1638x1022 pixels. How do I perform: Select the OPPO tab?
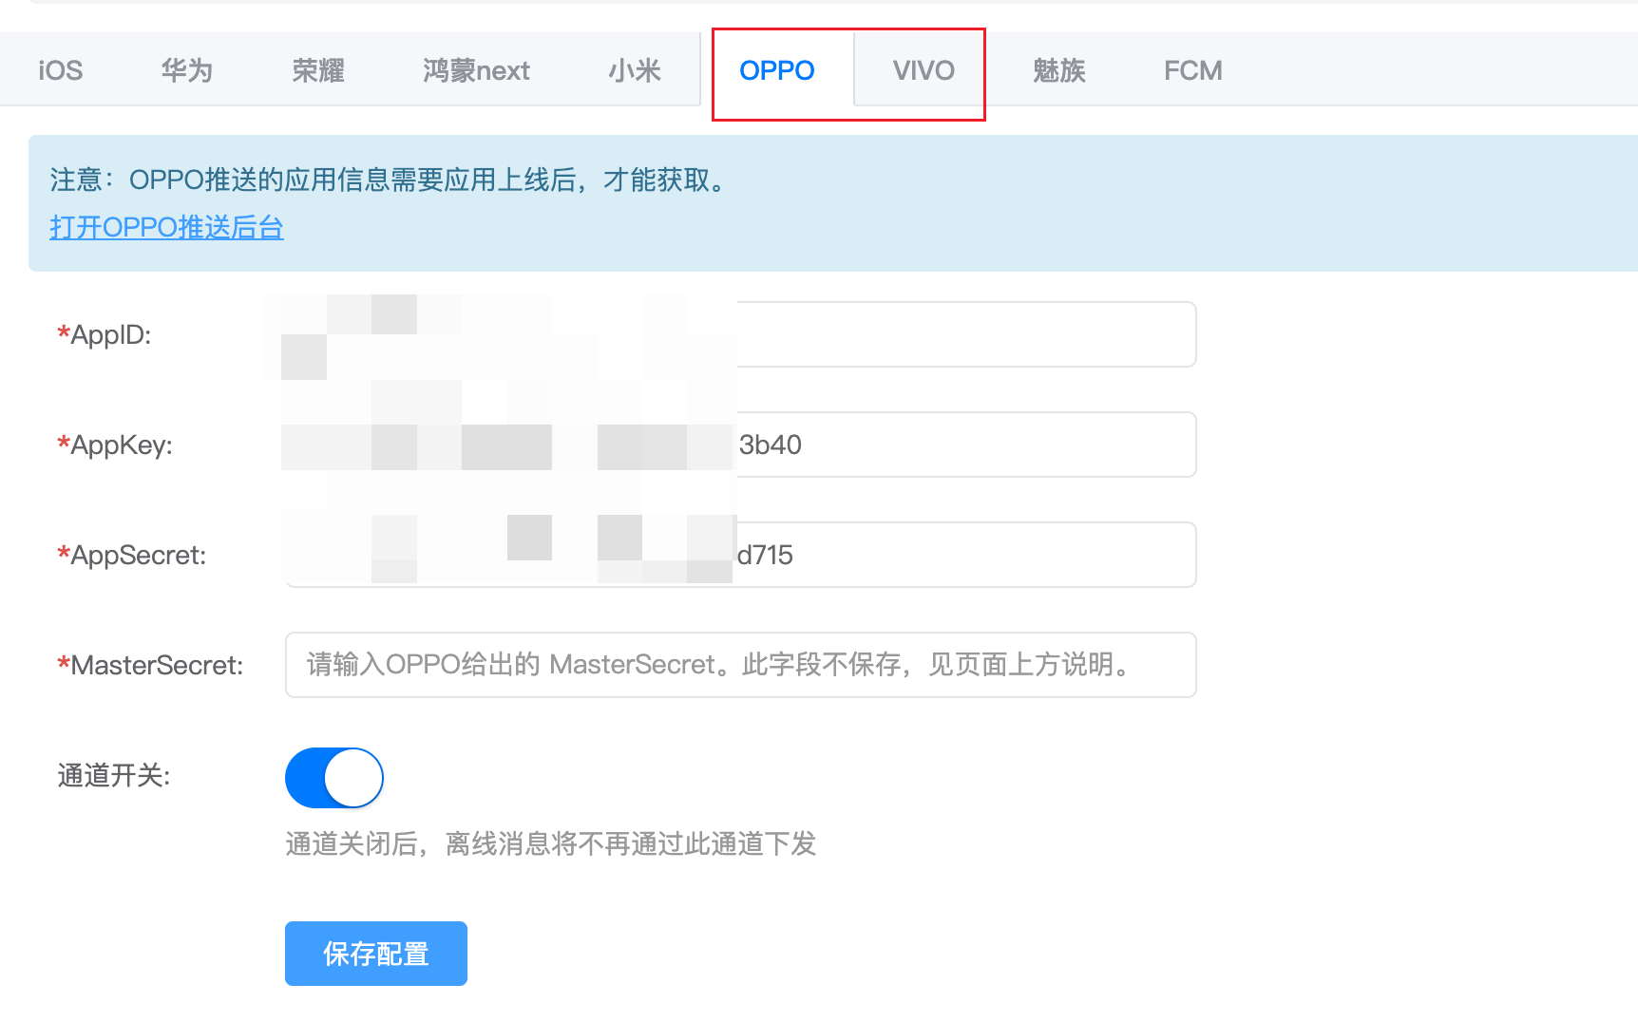[776, 70]
